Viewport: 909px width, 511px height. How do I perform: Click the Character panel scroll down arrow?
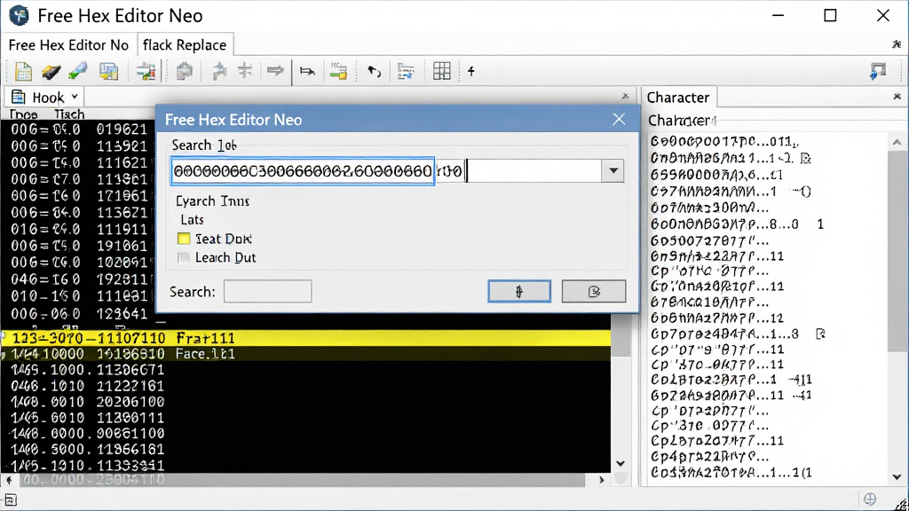(897, 477)
